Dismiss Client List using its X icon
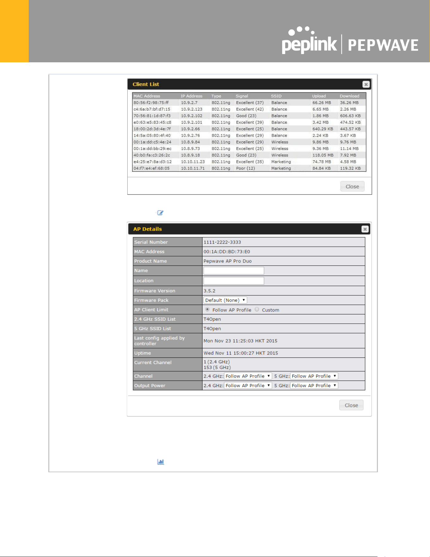This screenshot has height=557, width=430. [x=366, y=84]
